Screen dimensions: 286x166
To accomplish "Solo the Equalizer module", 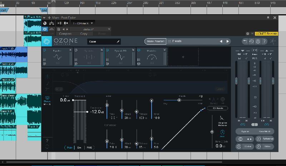I will point(44,64).
